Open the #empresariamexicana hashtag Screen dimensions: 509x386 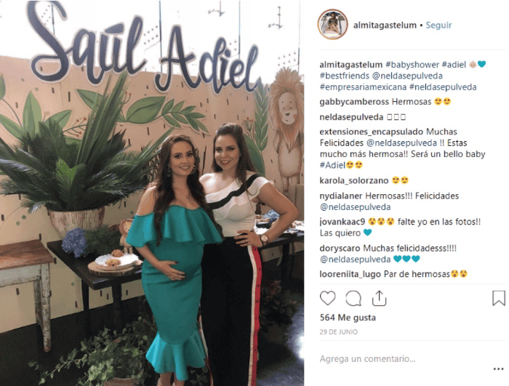pos(363,87)
